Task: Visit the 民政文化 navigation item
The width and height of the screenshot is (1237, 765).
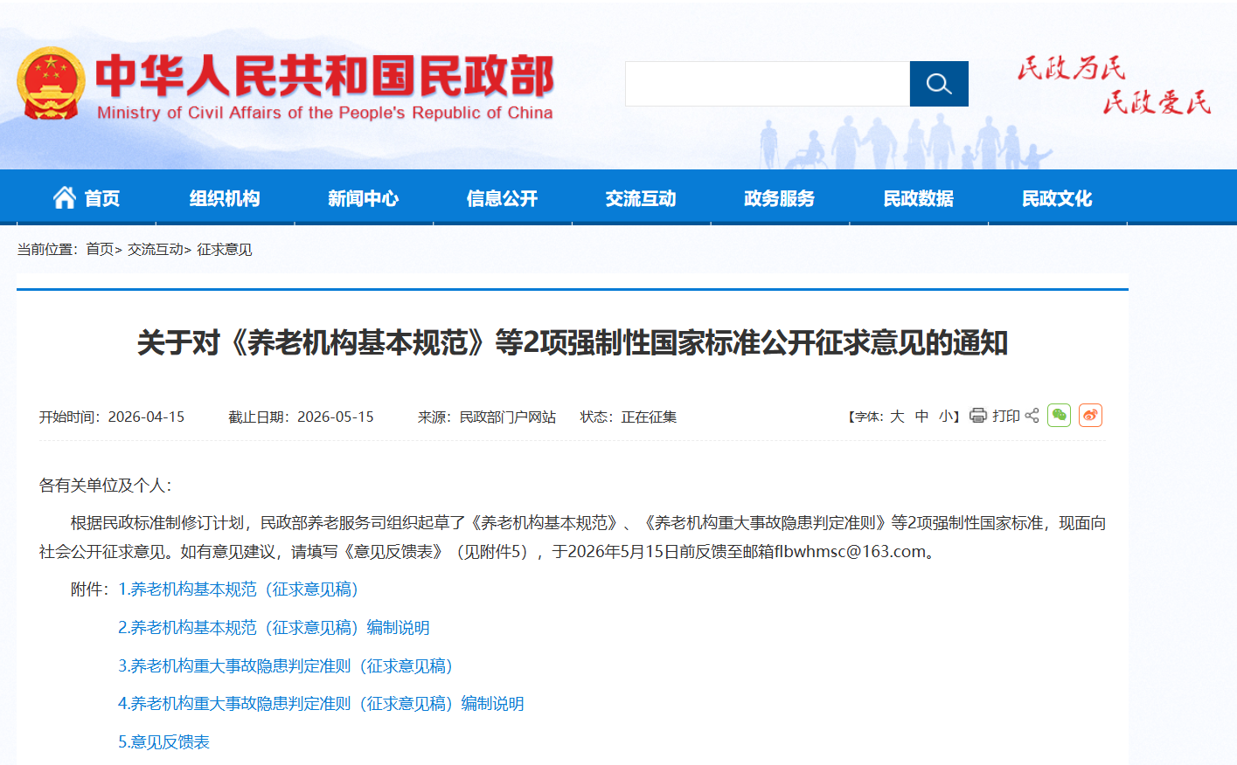Action: pyautogui.click(x=1058, y=198)
